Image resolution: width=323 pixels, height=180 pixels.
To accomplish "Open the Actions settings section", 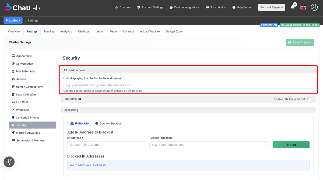I will [x=20, y=79].
